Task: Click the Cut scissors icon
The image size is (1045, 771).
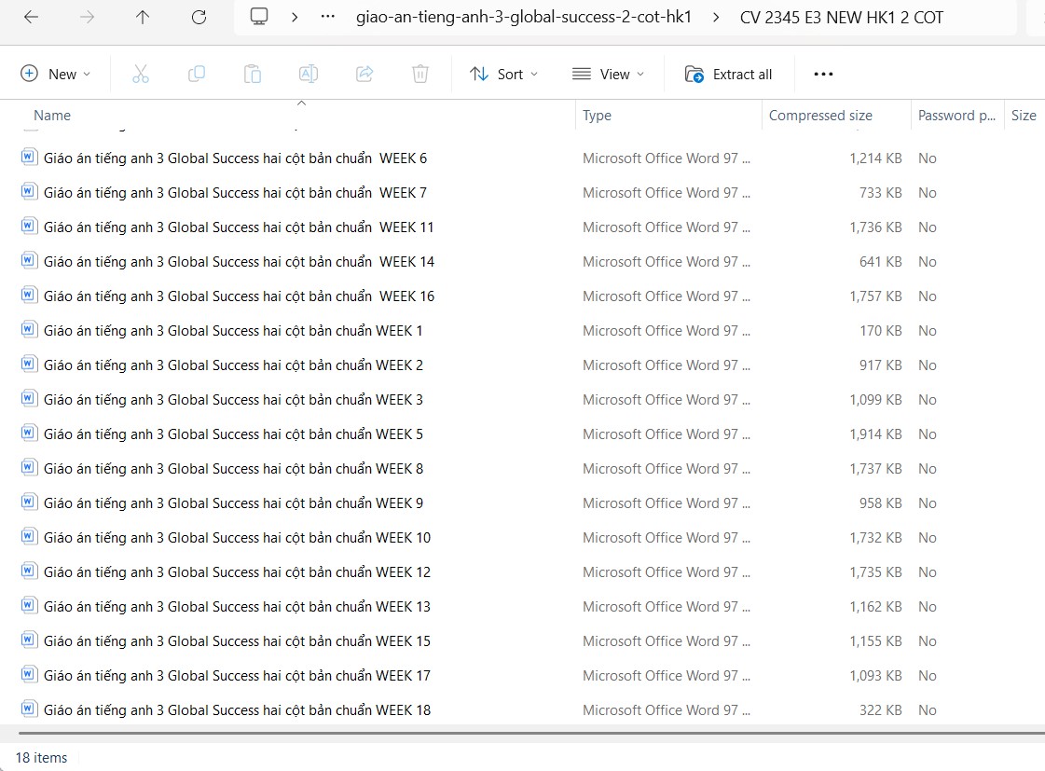Action: click(141, 74)
